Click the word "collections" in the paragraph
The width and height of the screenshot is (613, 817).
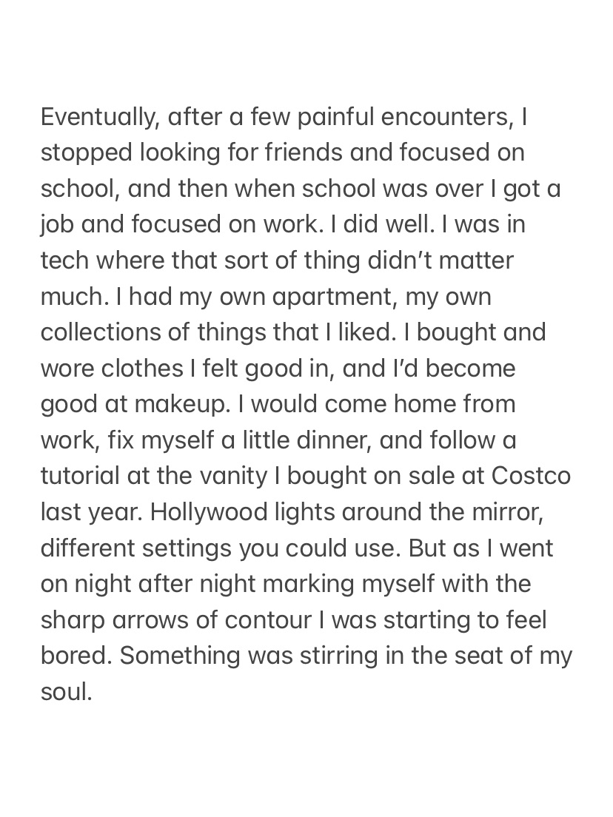tap(104, 332)
